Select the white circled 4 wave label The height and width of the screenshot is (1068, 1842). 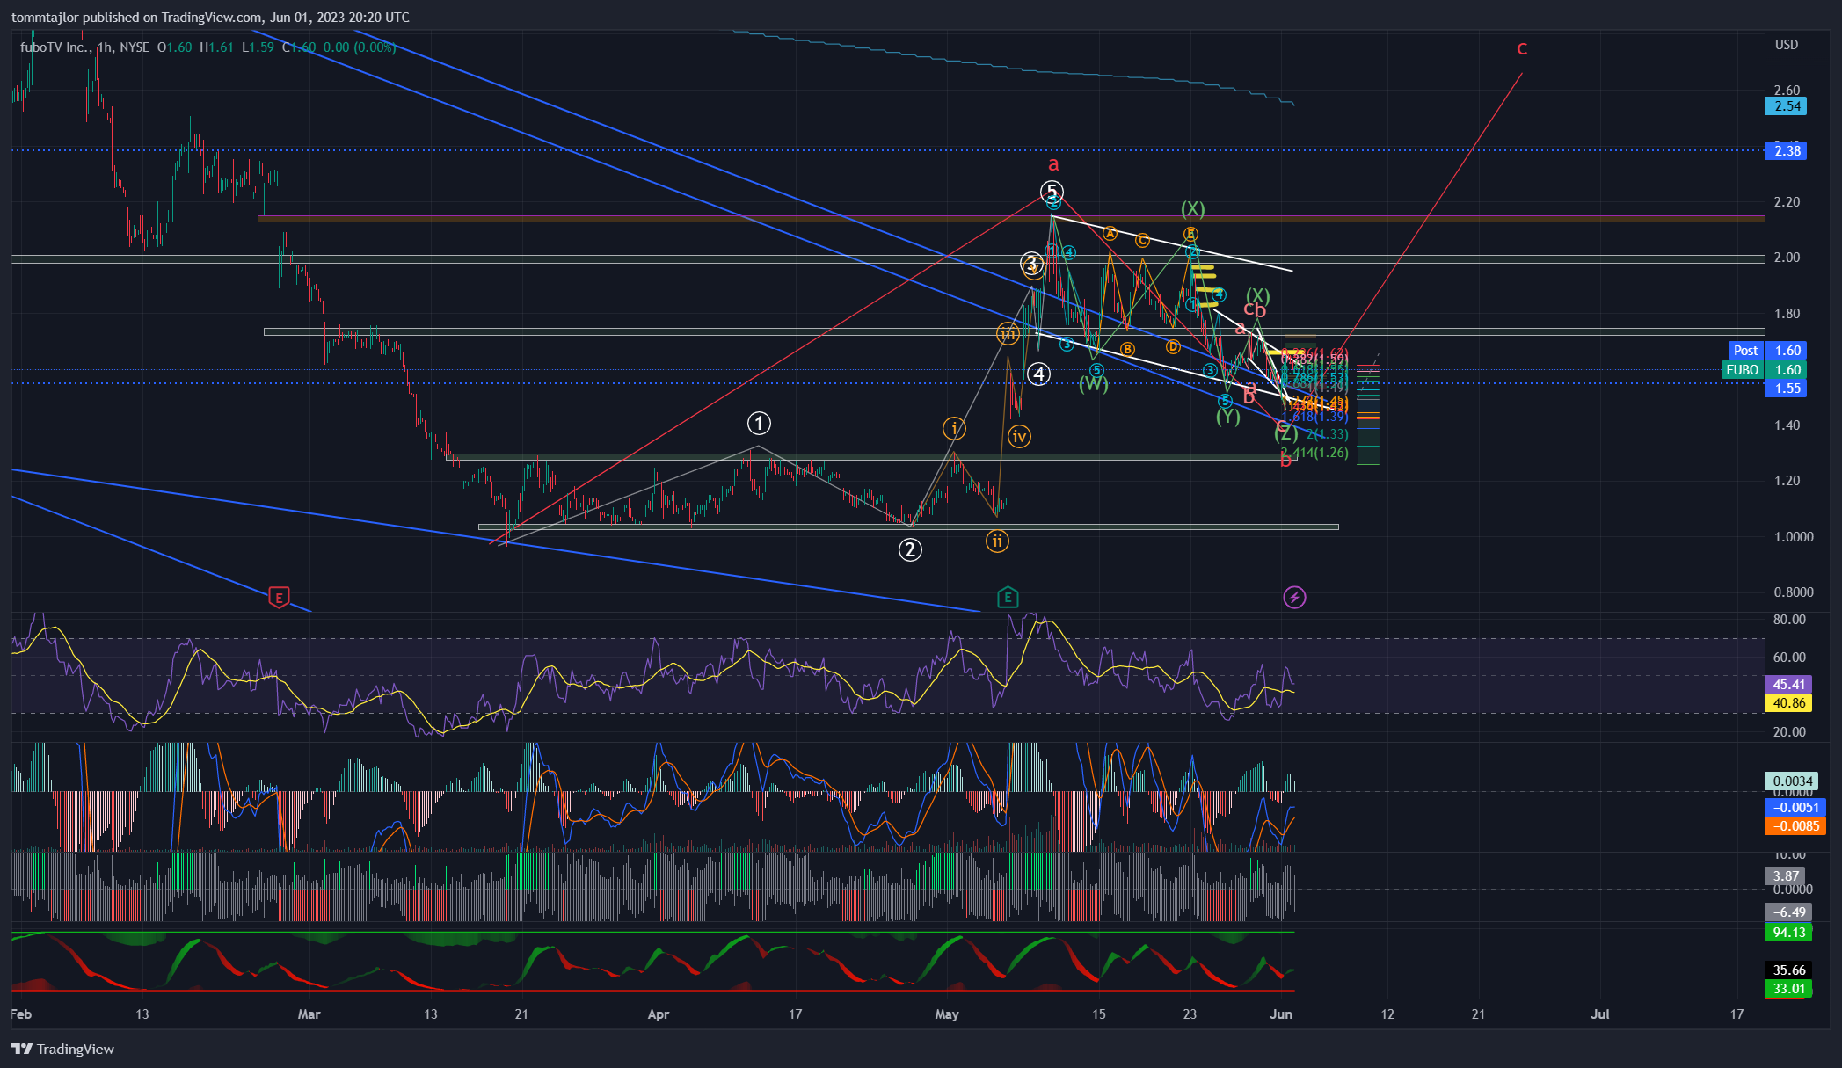click(1039, 374)
